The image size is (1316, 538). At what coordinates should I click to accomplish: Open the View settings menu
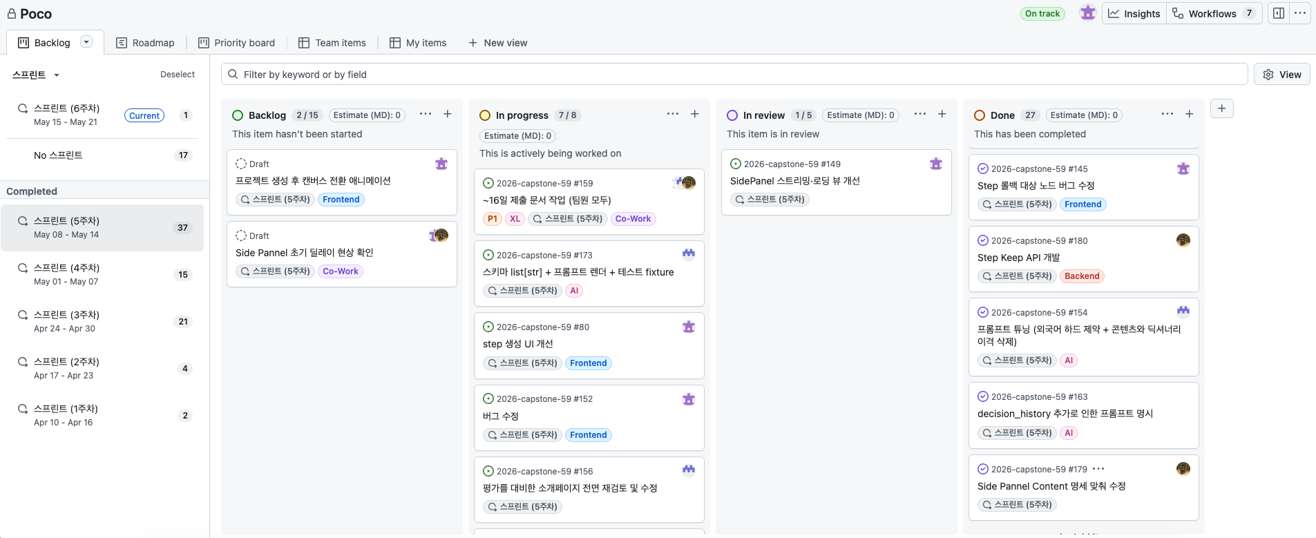pos(1282,75)
